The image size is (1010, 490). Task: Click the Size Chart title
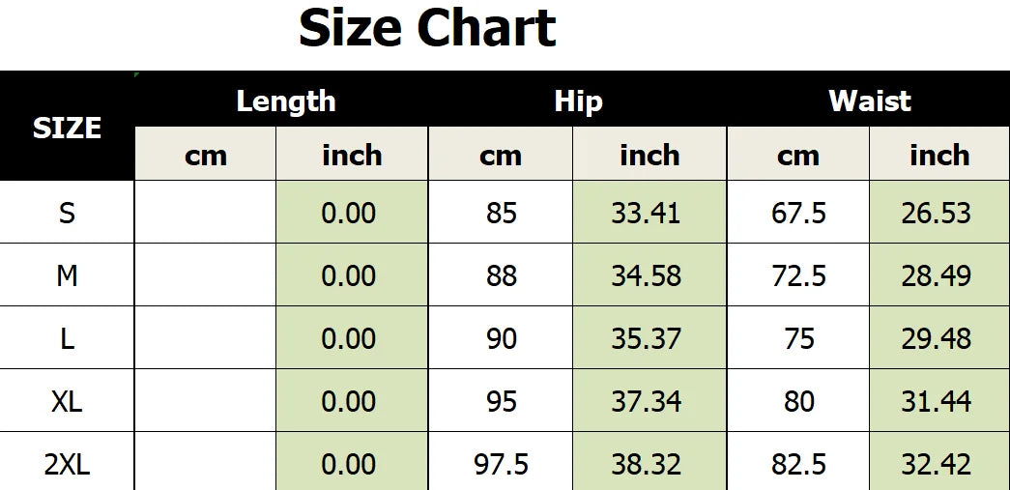click(x=427, y=28)
